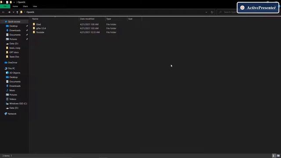281x158 pixels.
Task: Click the quick access toolbar Properties icon
Action: click(7, 2)
